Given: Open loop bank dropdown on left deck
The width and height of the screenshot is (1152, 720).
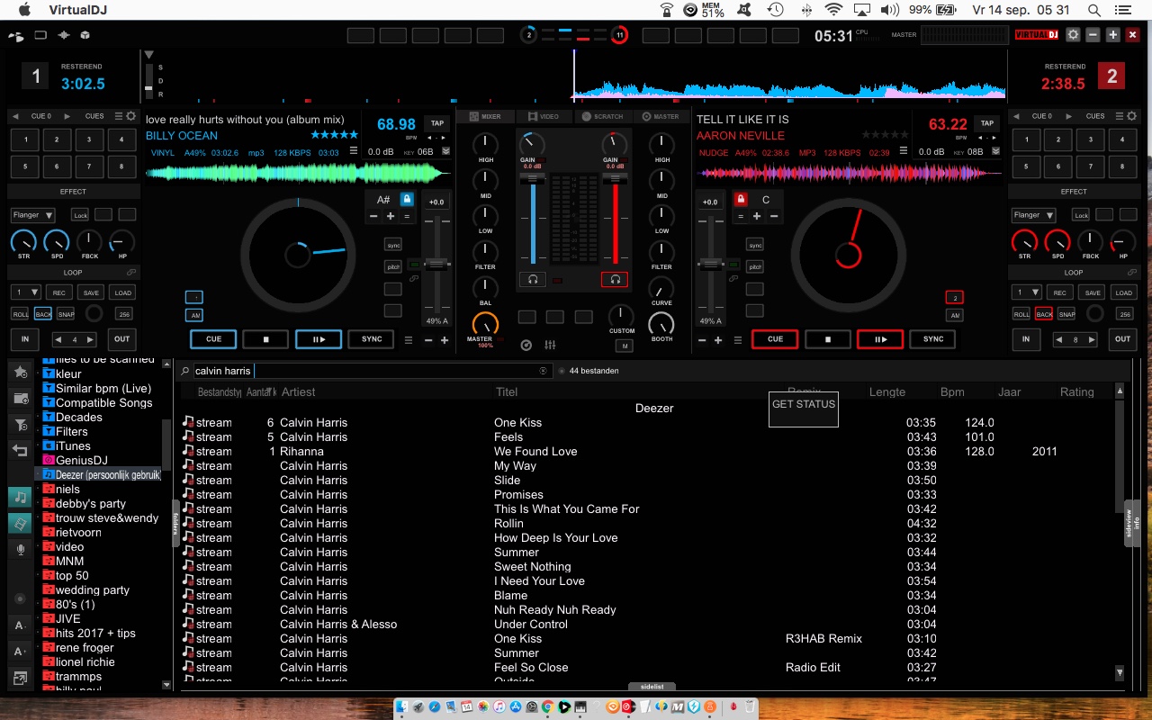Looking at the screenshot, I should tap(26, 292).
